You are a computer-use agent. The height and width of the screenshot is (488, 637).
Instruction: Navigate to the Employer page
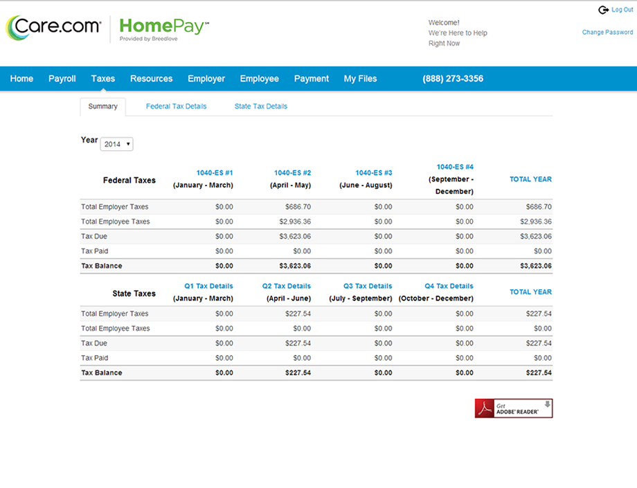pos(206,78)
